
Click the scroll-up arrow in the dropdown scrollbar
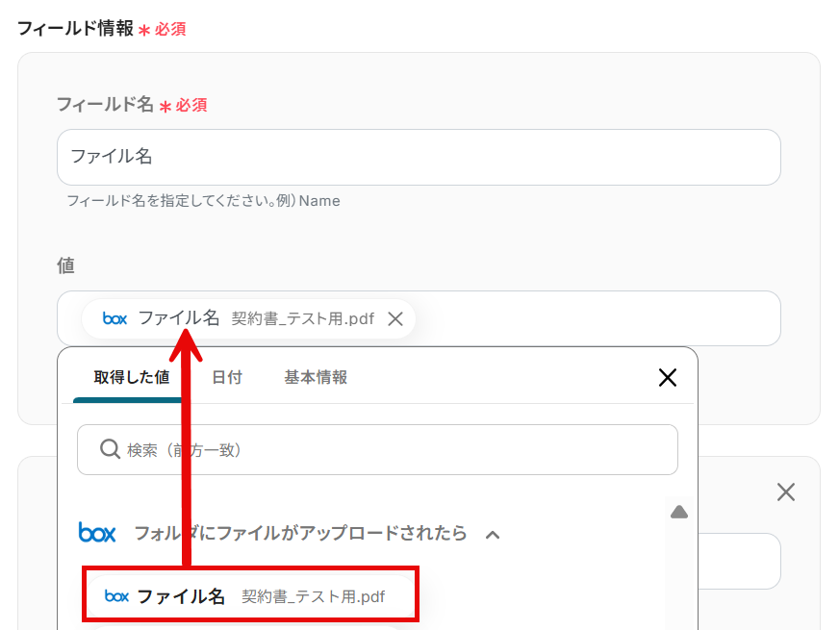(679, 513)
